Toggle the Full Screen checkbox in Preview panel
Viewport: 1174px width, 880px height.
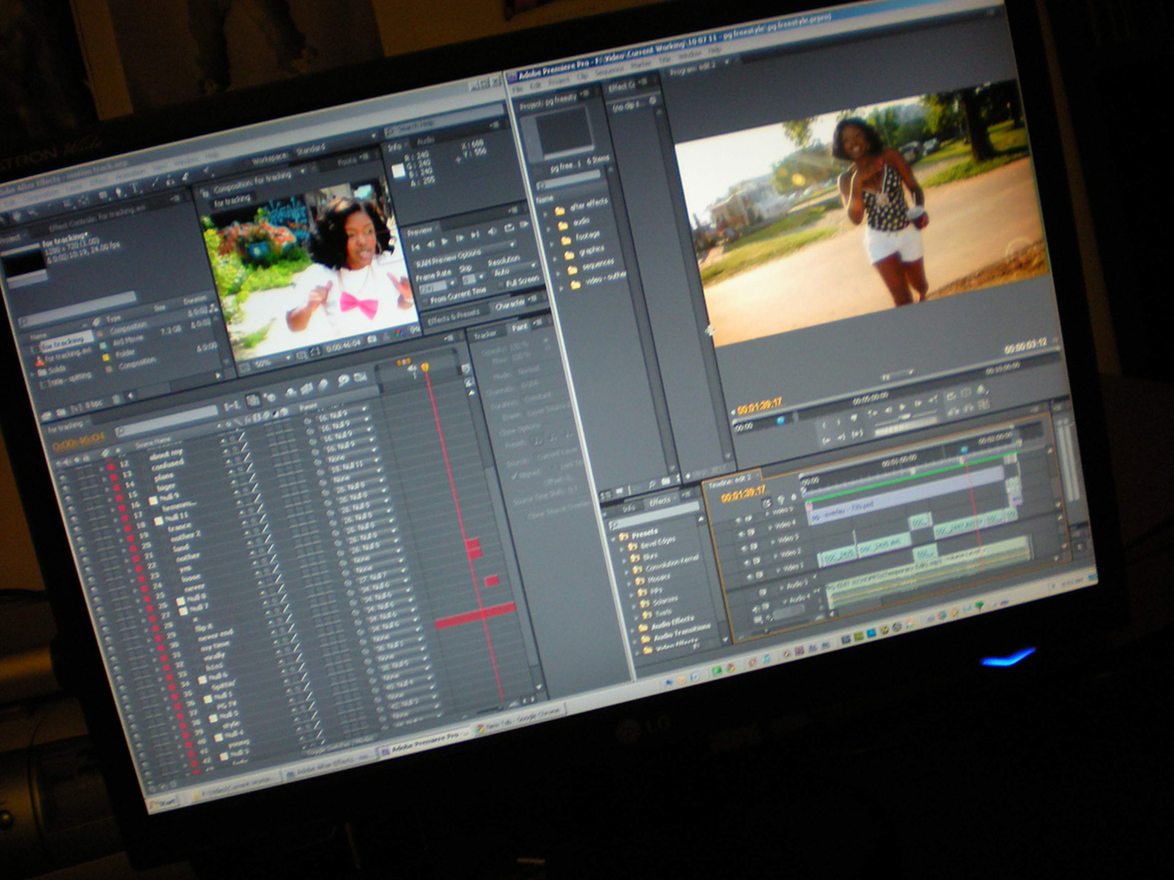click(502, 285)
